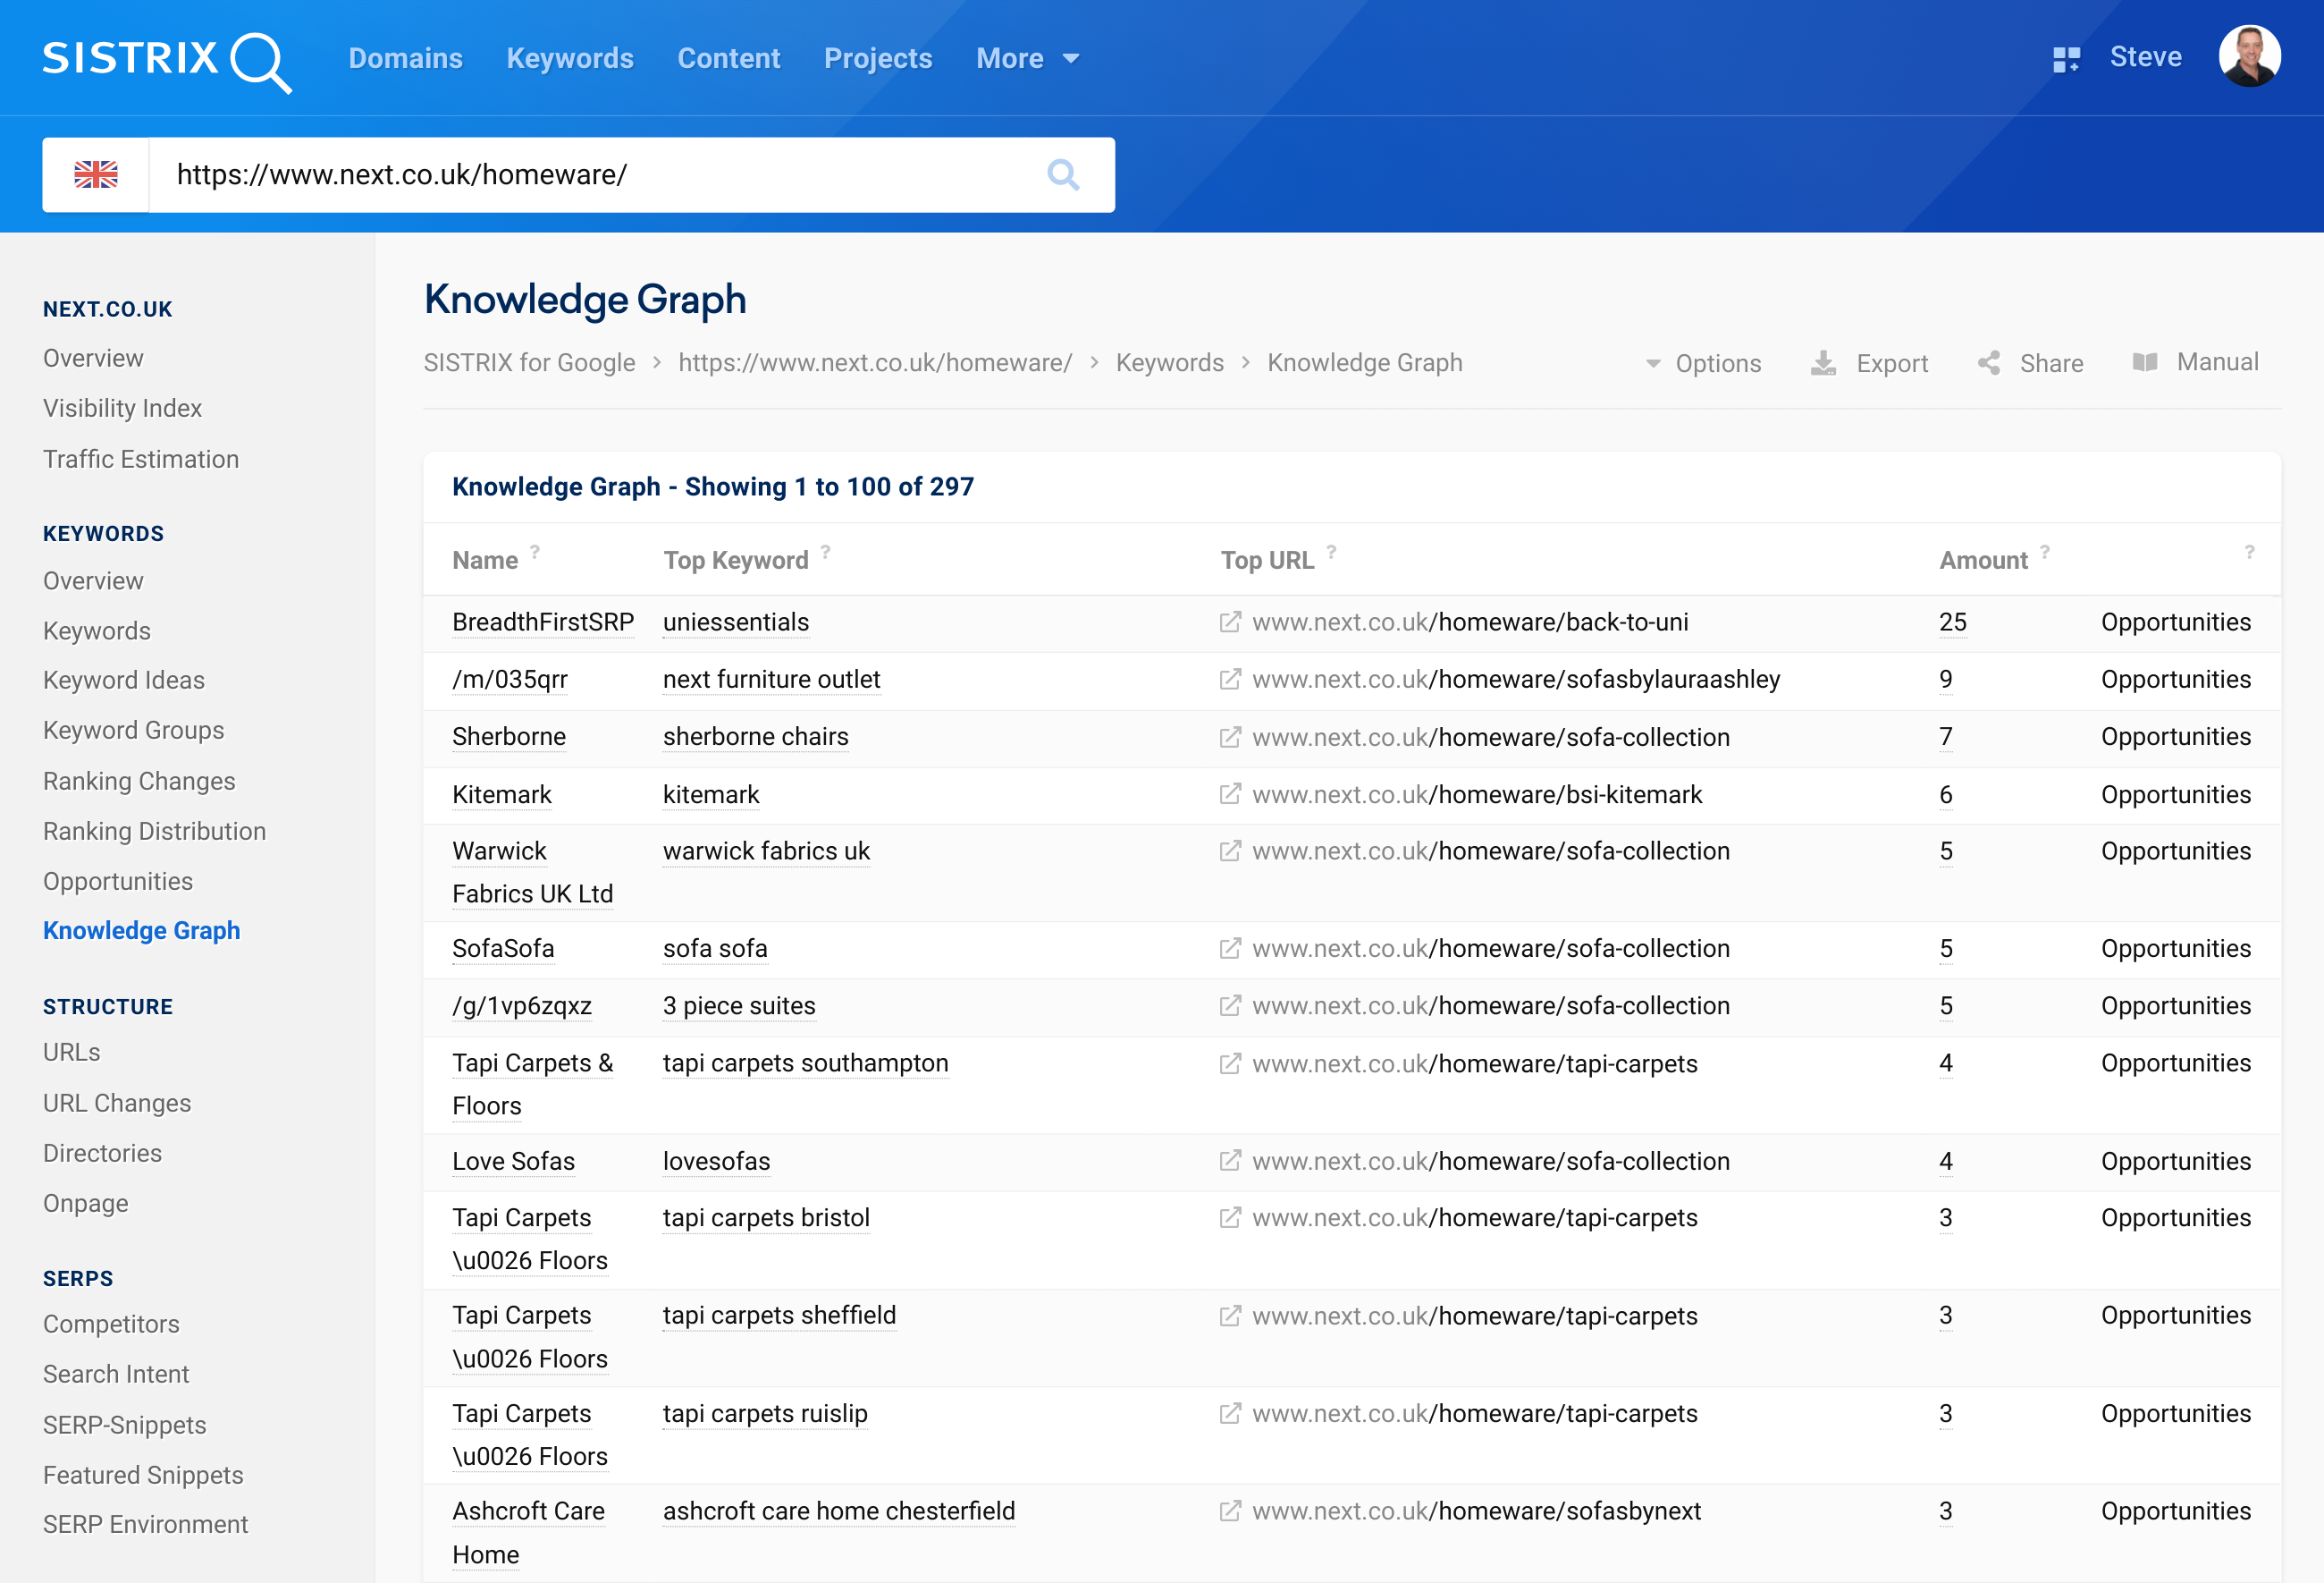Screen dimensions: 2324x1583
Task: Open the Keywords top navigation menu
Action: click(x=570, y=59)
